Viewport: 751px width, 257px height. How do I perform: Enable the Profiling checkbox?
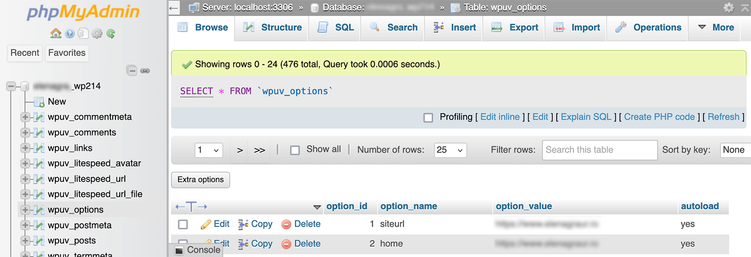(x=428, y=117)
